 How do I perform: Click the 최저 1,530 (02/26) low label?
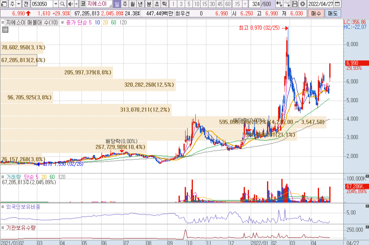click(63, 164)
